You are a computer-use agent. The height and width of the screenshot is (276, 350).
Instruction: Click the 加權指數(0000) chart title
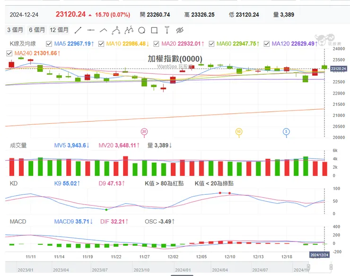[175, 59]
